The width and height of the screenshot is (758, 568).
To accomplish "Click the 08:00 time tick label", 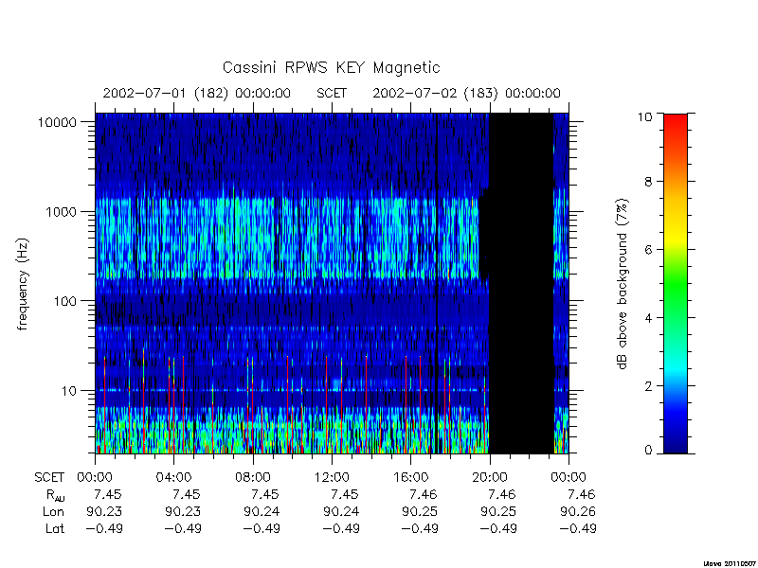I will (x=253, y=478).
